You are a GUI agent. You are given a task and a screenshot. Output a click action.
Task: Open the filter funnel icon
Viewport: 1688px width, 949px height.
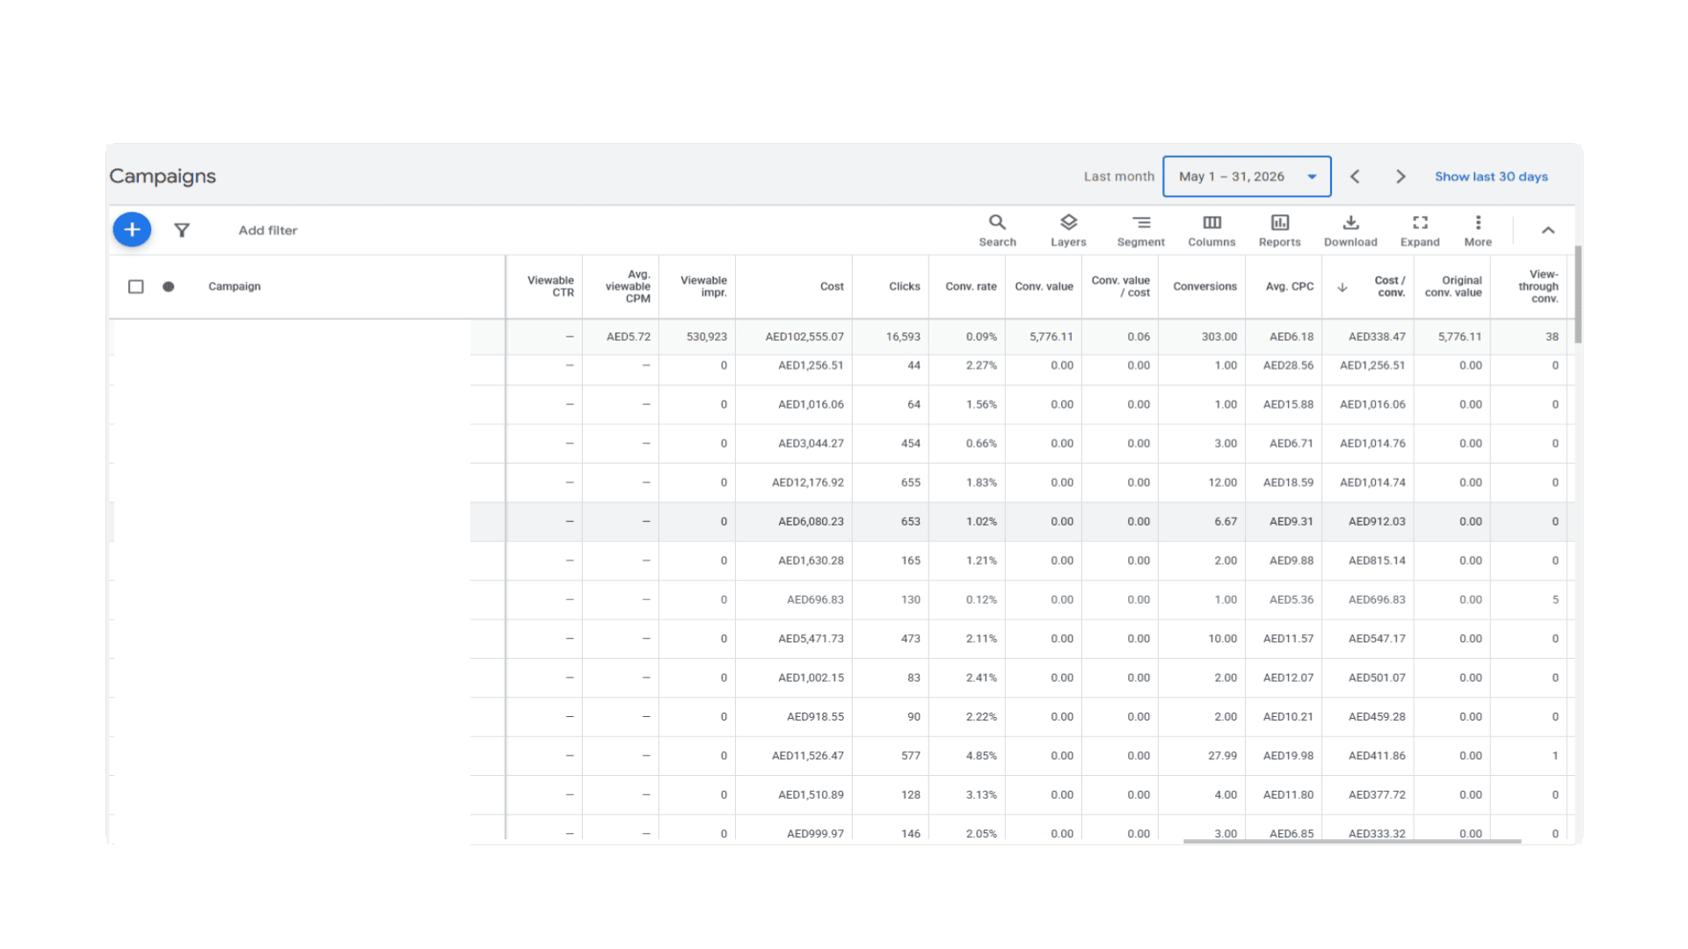[x=182, y=230]
